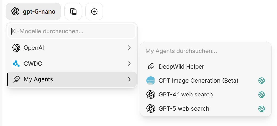Click DeepWiki Helper feather icon
Viewport: 277px width, 126px height.
[151, 66]
